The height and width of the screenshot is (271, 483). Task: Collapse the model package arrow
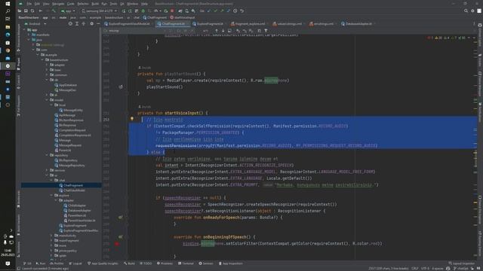tap(47, 100)
